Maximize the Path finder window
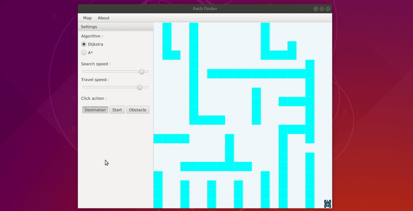Image resolution: width=413 pixels, height=211 pixels. (x=322, y=9)
